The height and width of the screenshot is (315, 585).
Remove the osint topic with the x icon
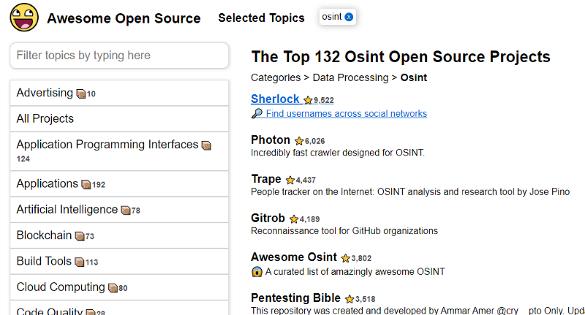(x=349, y=17)
